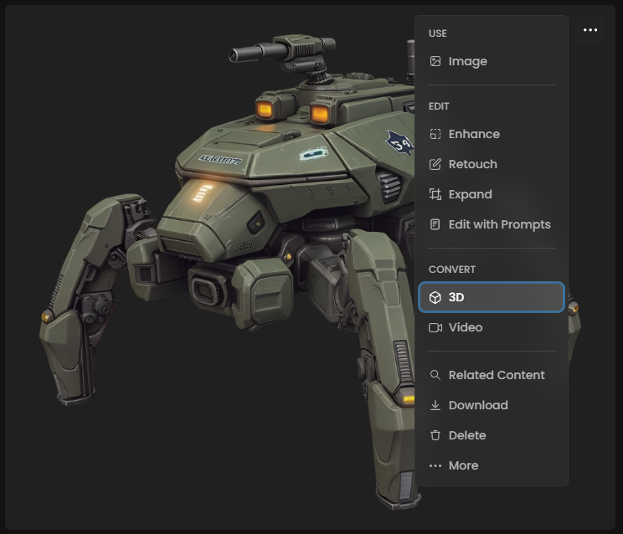The image size is (623, 534).
Task: Click the Enhance sparkle-frame icon
Action: (435, 134)
